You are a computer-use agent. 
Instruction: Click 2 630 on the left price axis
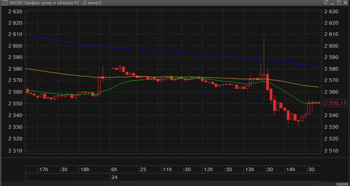click(x=15, y=11)
